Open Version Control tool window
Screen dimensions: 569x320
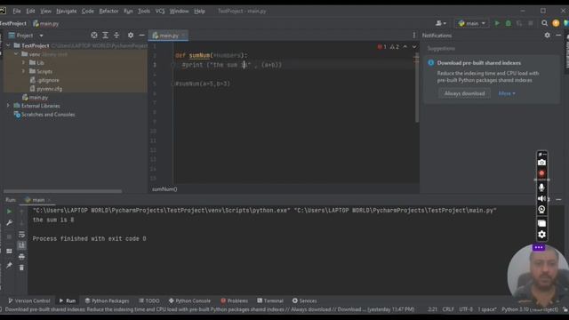pyautogui.click(x=29, y=300)
